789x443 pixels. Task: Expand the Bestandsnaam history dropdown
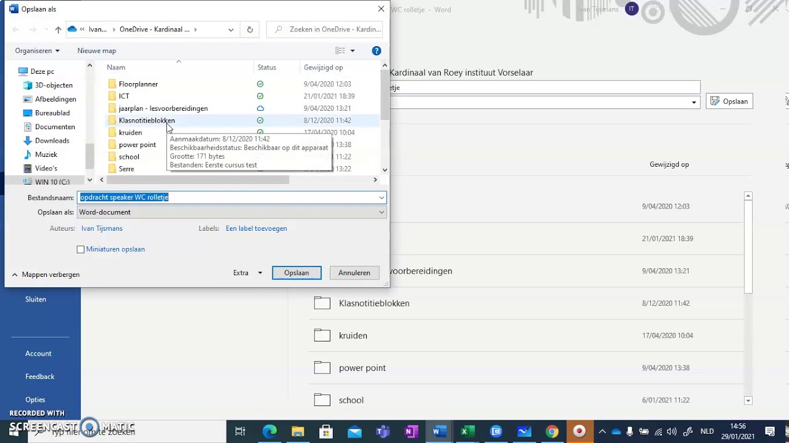pyautogui.click(x=382, y=198)
